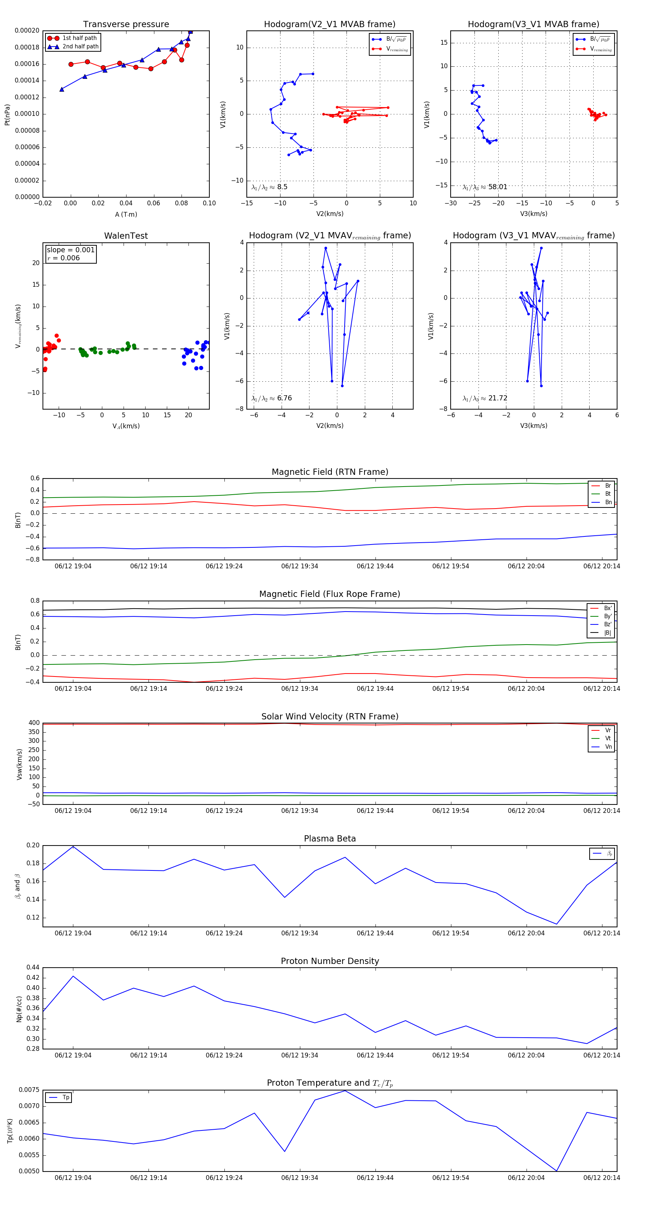Image resolution: width=660 pixels, height=1210 pixels.
Task: Click the 'slope = 0.001' annotation
Action: coord(70,250)
